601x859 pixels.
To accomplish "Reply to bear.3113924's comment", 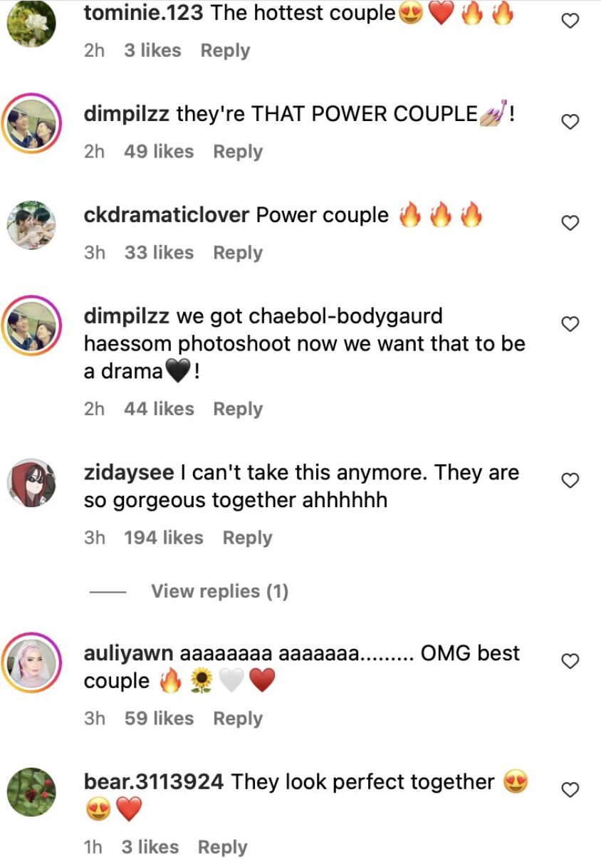I will click(222, 847).
